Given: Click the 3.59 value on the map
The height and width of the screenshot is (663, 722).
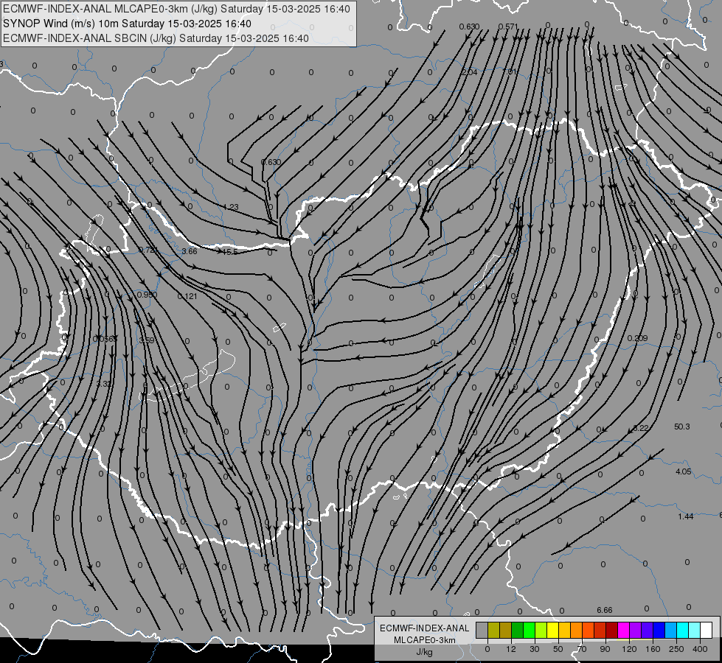Looking at the screenshot, I should pos(147,340).
